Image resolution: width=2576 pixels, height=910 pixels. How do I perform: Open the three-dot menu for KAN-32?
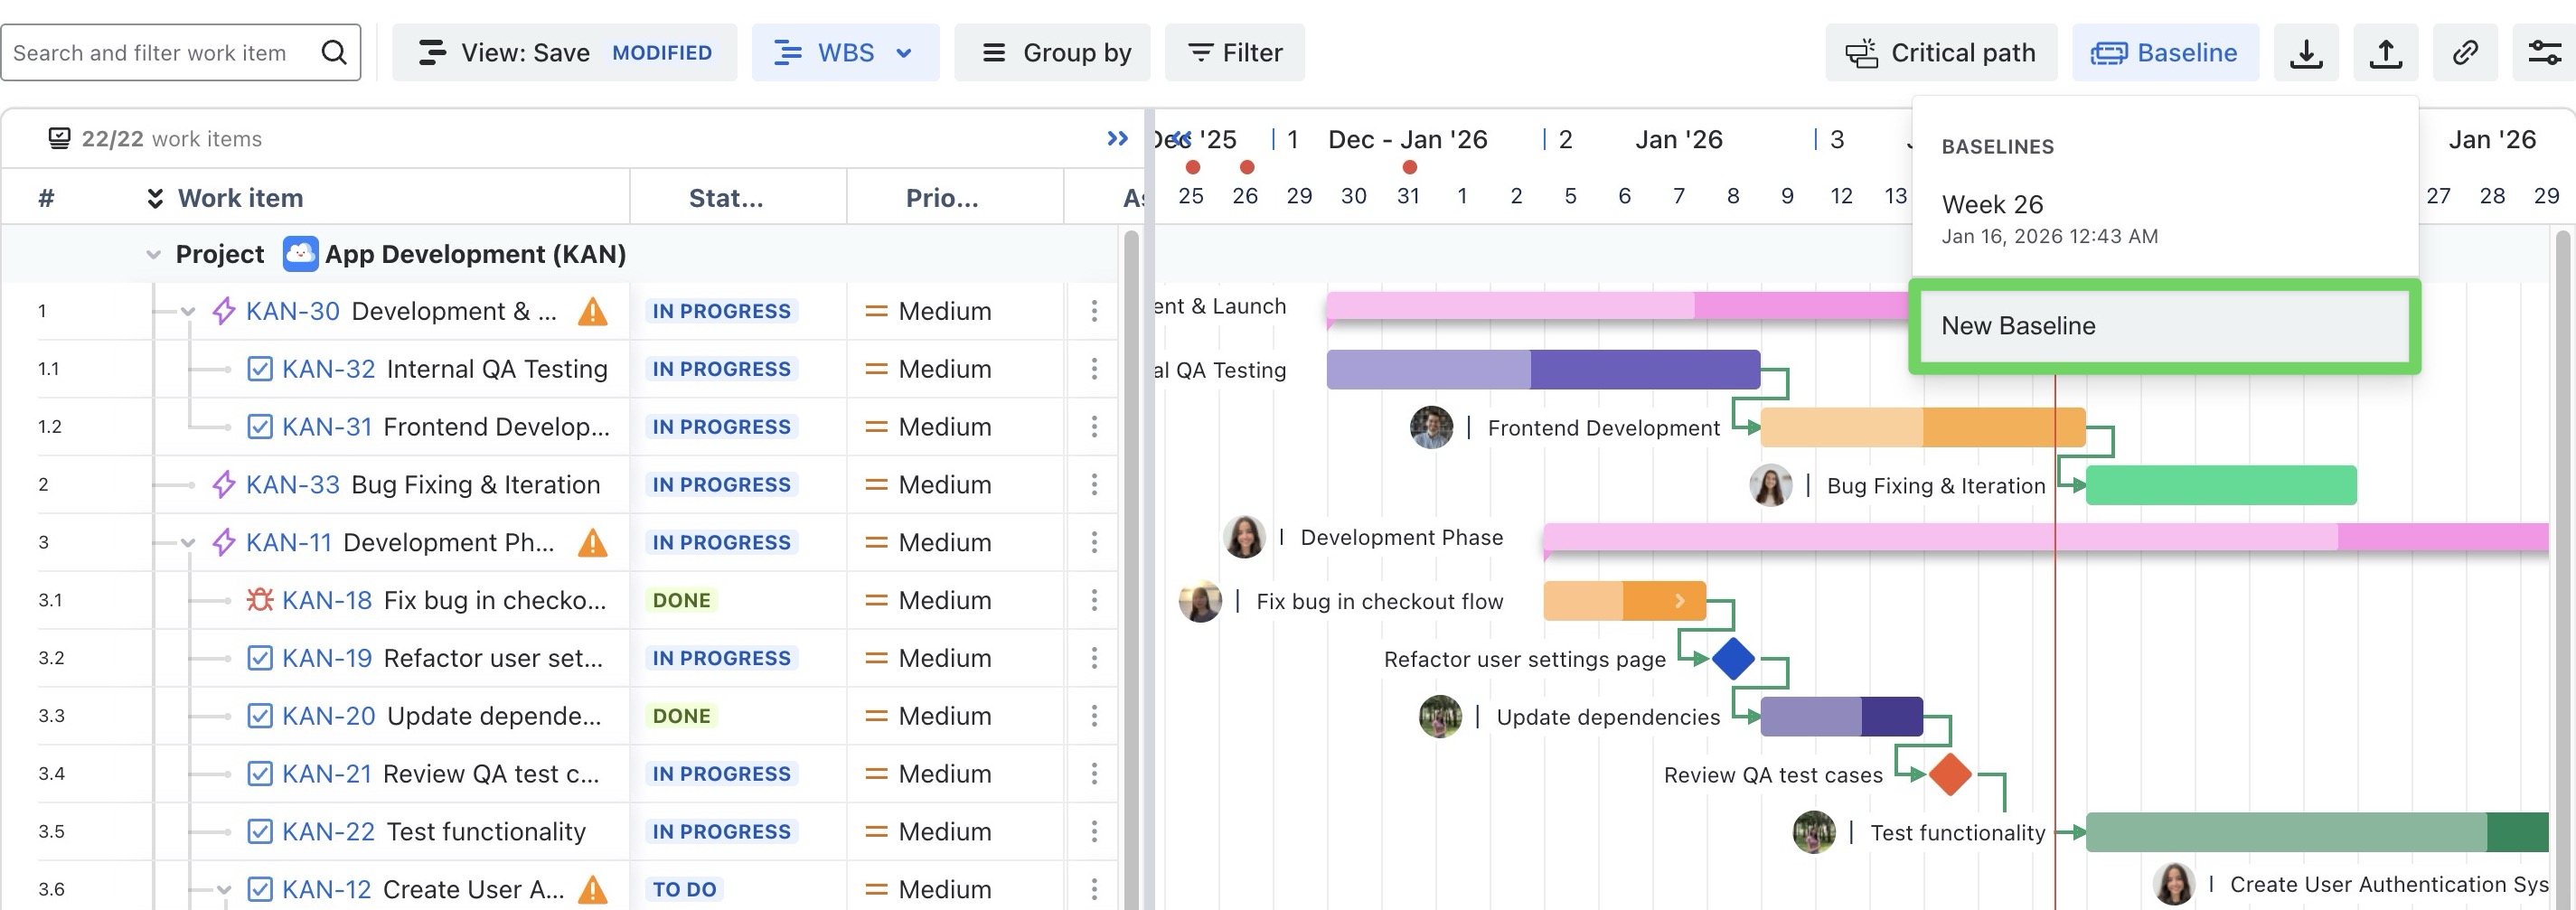click(x=1094, y=369)
